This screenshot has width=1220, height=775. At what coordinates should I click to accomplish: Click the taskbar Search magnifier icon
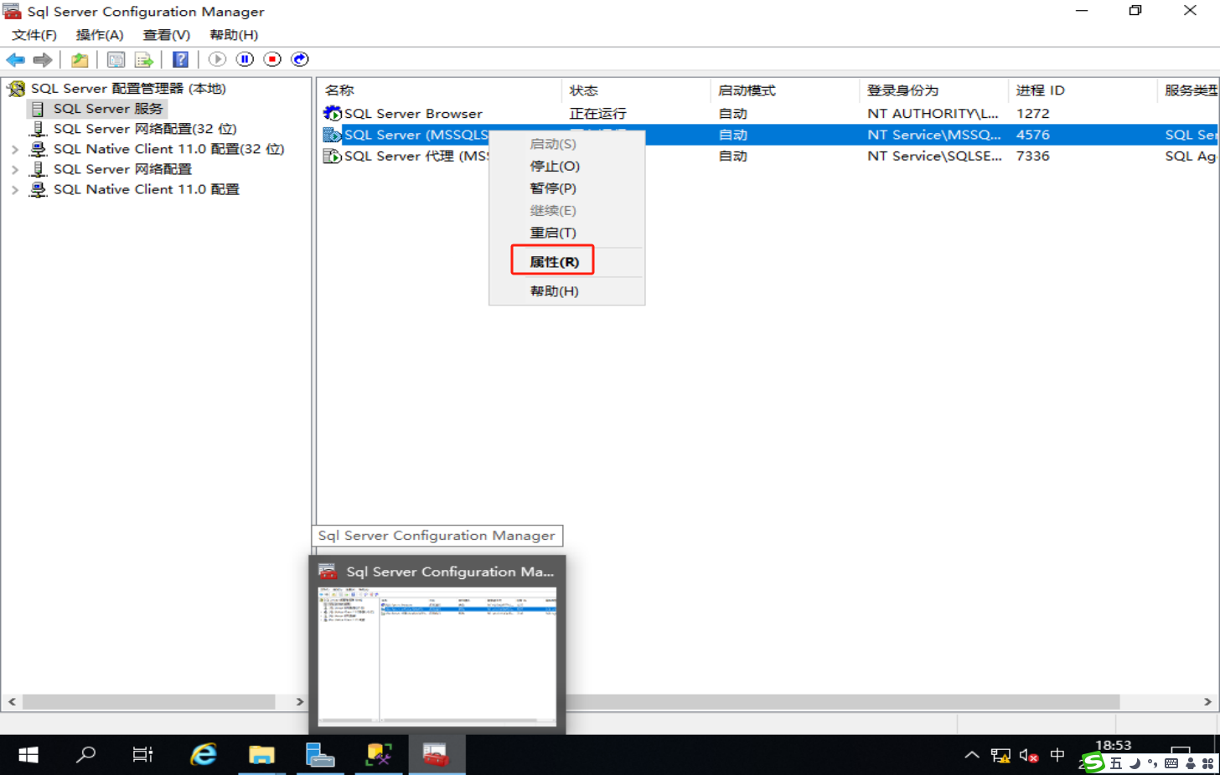pos(85,755)
